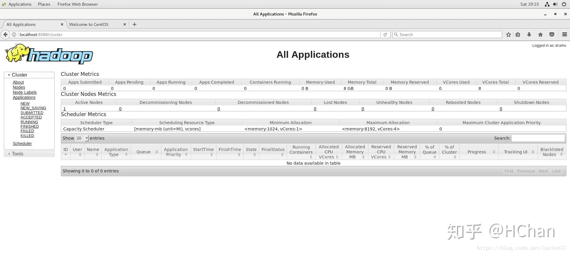Screen dimensions: 570x254
Task: Click the Hadoop elephant logo
Action: (49, 54)
